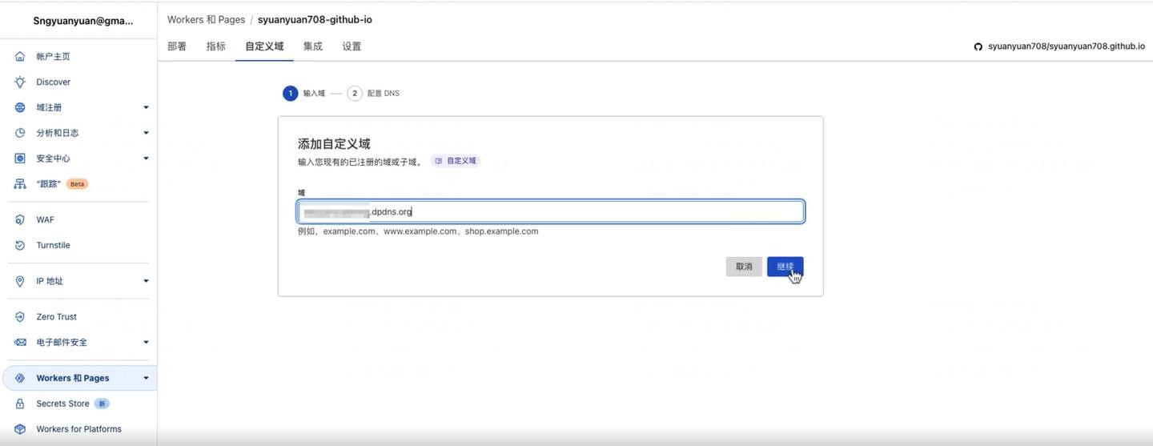
Task: Expand the 电子邮件安全 dropdown arrow
Action: [146, 343]
